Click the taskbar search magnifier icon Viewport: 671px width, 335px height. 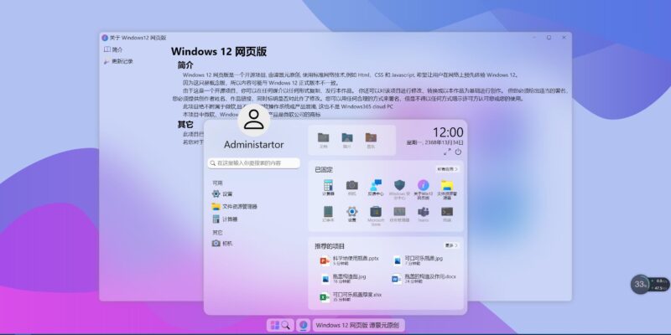pos(286,325)
